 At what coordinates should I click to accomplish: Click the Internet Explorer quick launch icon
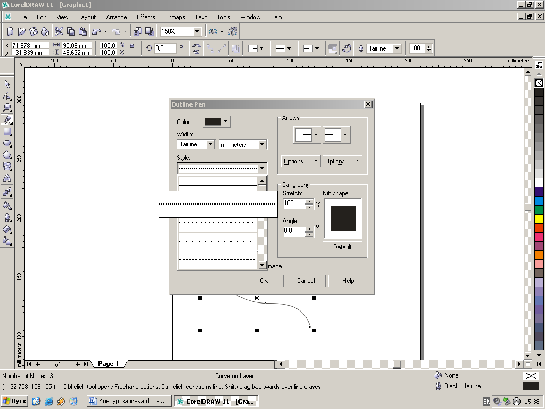point(48,401)
